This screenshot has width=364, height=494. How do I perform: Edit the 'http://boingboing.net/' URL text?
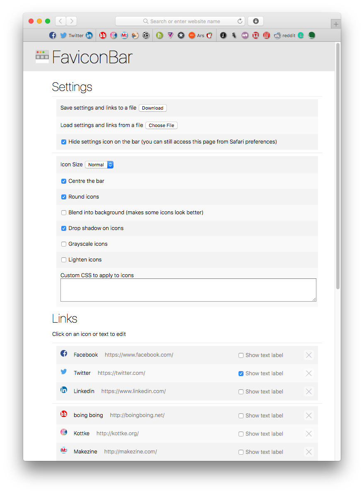[137, 415]
